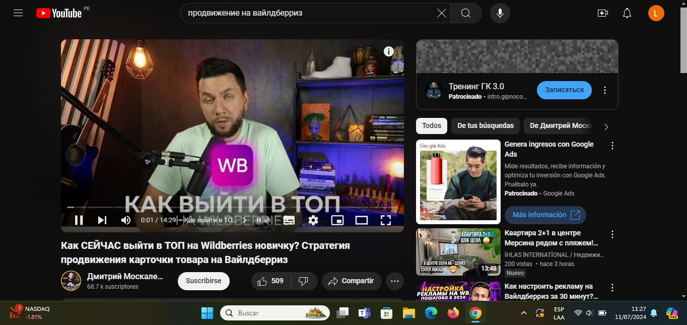Click the '68.7 k suscriptores' text
The image size is (687, 325).
113,287
